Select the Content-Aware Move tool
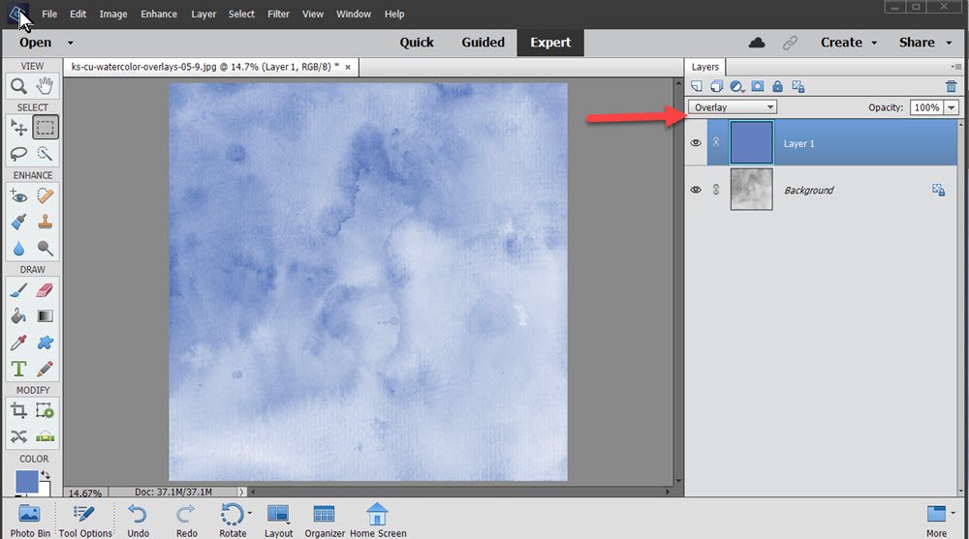Screen dimensions: 969x539 tap(18, 436)
